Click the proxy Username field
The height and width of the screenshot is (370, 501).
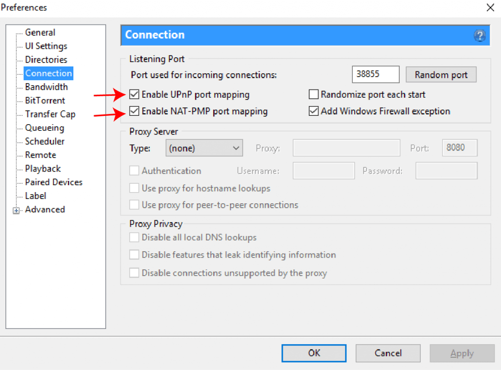coord(324,171)
